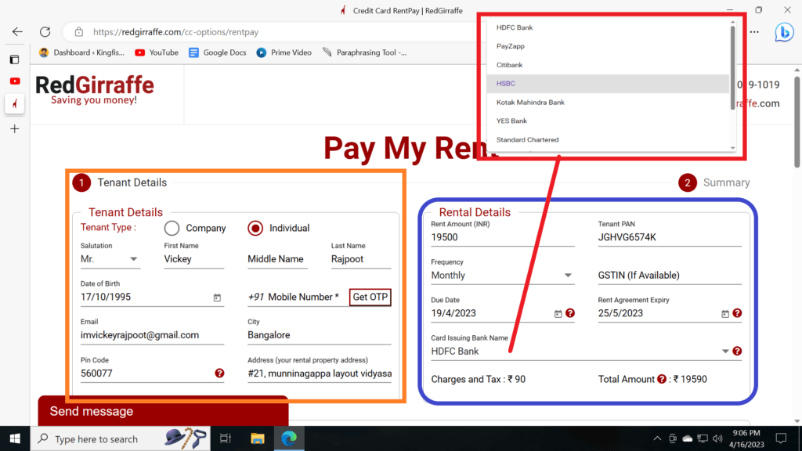Image resolution: width=802 pixels, height=451 pixels.
Task: Open the Google Docs bookmark
Action: point(218,52)
